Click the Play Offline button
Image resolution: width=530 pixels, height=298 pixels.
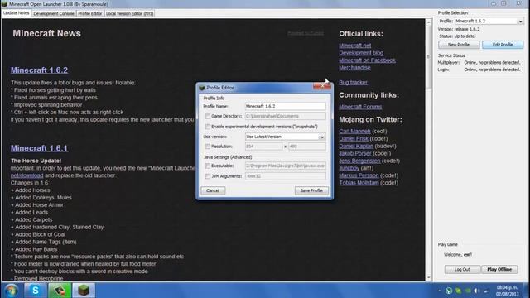[x=499, y=269]
